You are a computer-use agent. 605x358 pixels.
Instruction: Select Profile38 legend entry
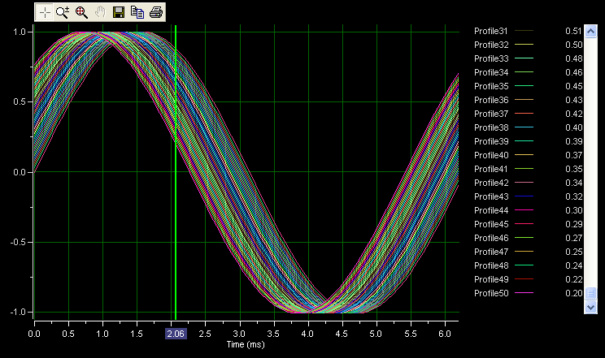pyautogui.click(x=491, y=127)
